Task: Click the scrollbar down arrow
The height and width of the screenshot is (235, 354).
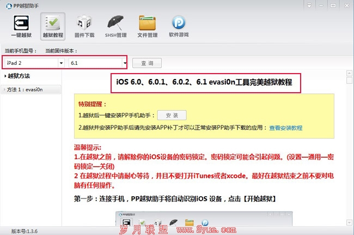Action: point(349,222)
